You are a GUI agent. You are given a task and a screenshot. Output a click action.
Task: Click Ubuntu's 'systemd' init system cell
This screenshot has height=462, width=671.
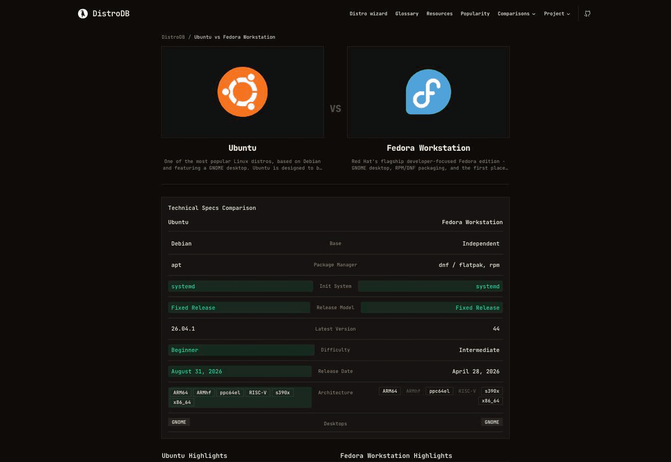pos(241,286)
